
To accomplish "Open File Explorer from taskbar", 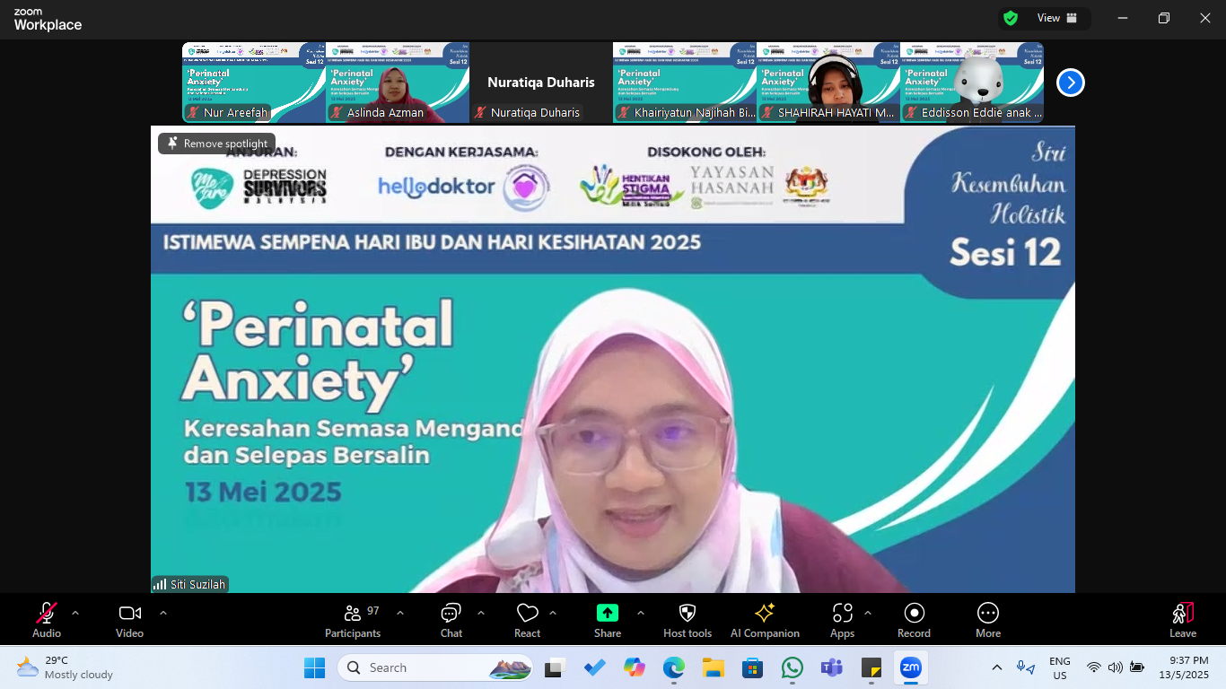I will pyautogui.click(x=714, y=667).
